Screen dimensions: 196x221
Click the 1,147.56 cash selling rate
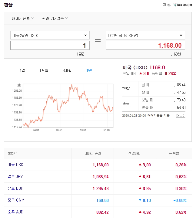click(179, 93)
